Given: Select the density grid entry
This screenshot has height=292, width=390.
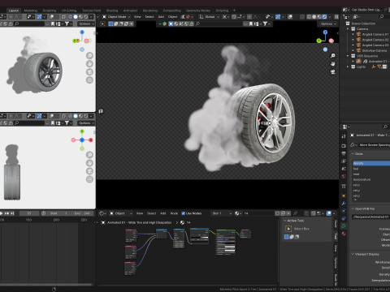Looking at the screenshot, I should coord(371,163).
